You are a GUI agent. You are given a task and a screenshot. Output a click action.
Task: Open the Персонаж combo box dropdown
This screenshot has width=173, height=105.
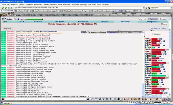coord(172,8)
